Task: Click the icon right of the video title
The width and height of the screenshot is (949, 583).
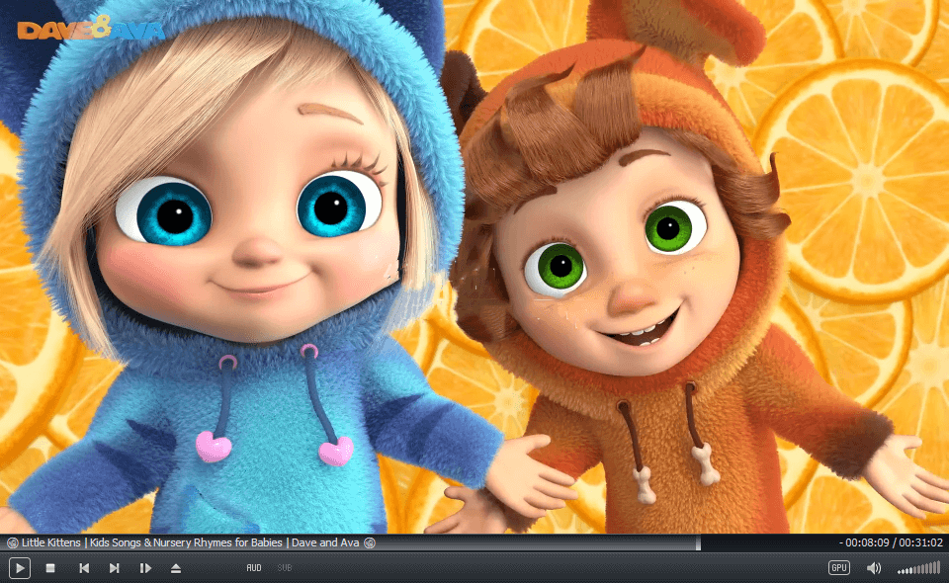Action: pyautogui.click(x=370, y=542)
